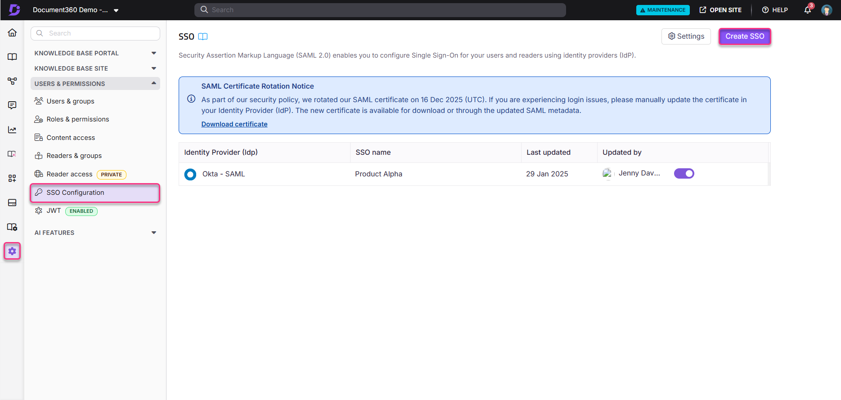Click the Identity Provider (Idp) column header
The image size is (841, 400).
pyautogui.click(x=221, y=153)
